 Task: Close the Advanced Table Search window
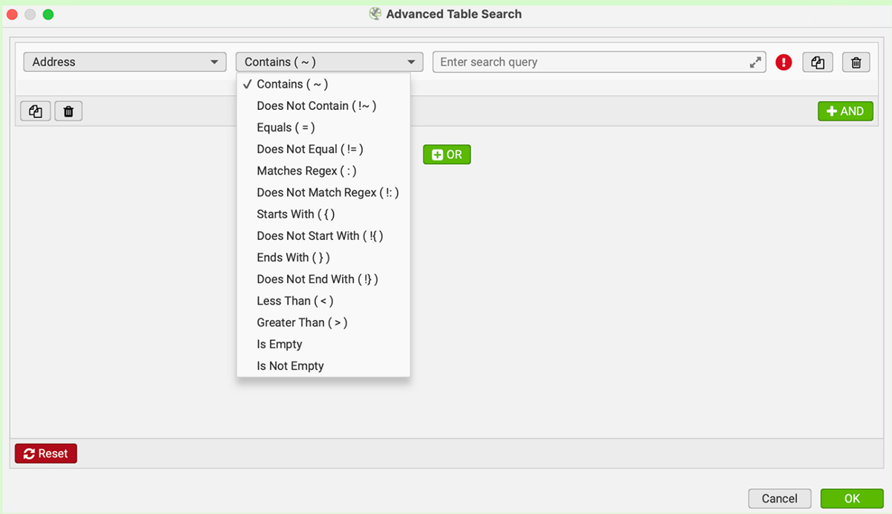pyautogui.click(x=12, y=14)
